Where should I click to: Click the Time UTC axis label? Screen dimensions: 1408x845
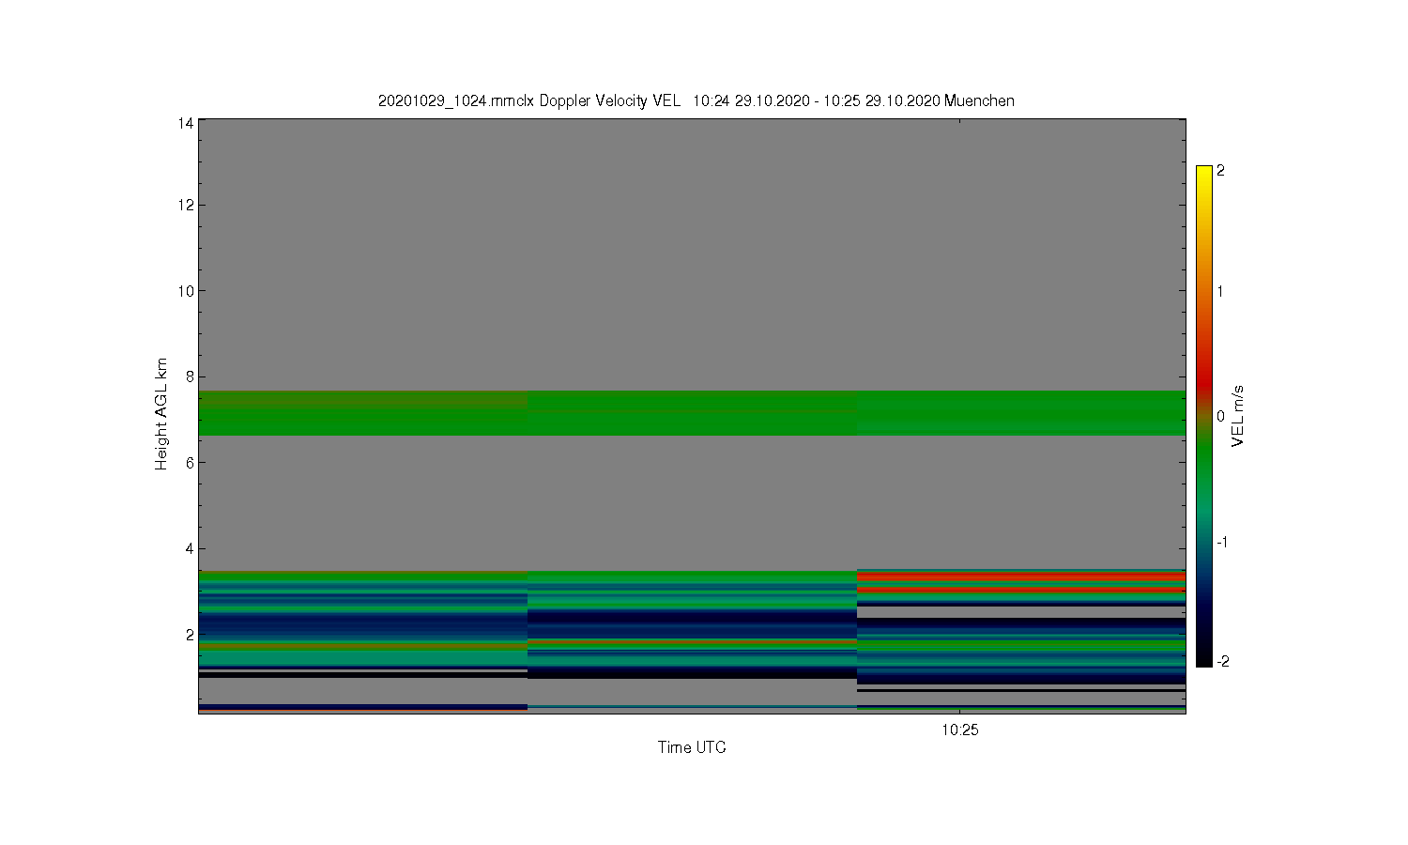[x=692, y=747]
